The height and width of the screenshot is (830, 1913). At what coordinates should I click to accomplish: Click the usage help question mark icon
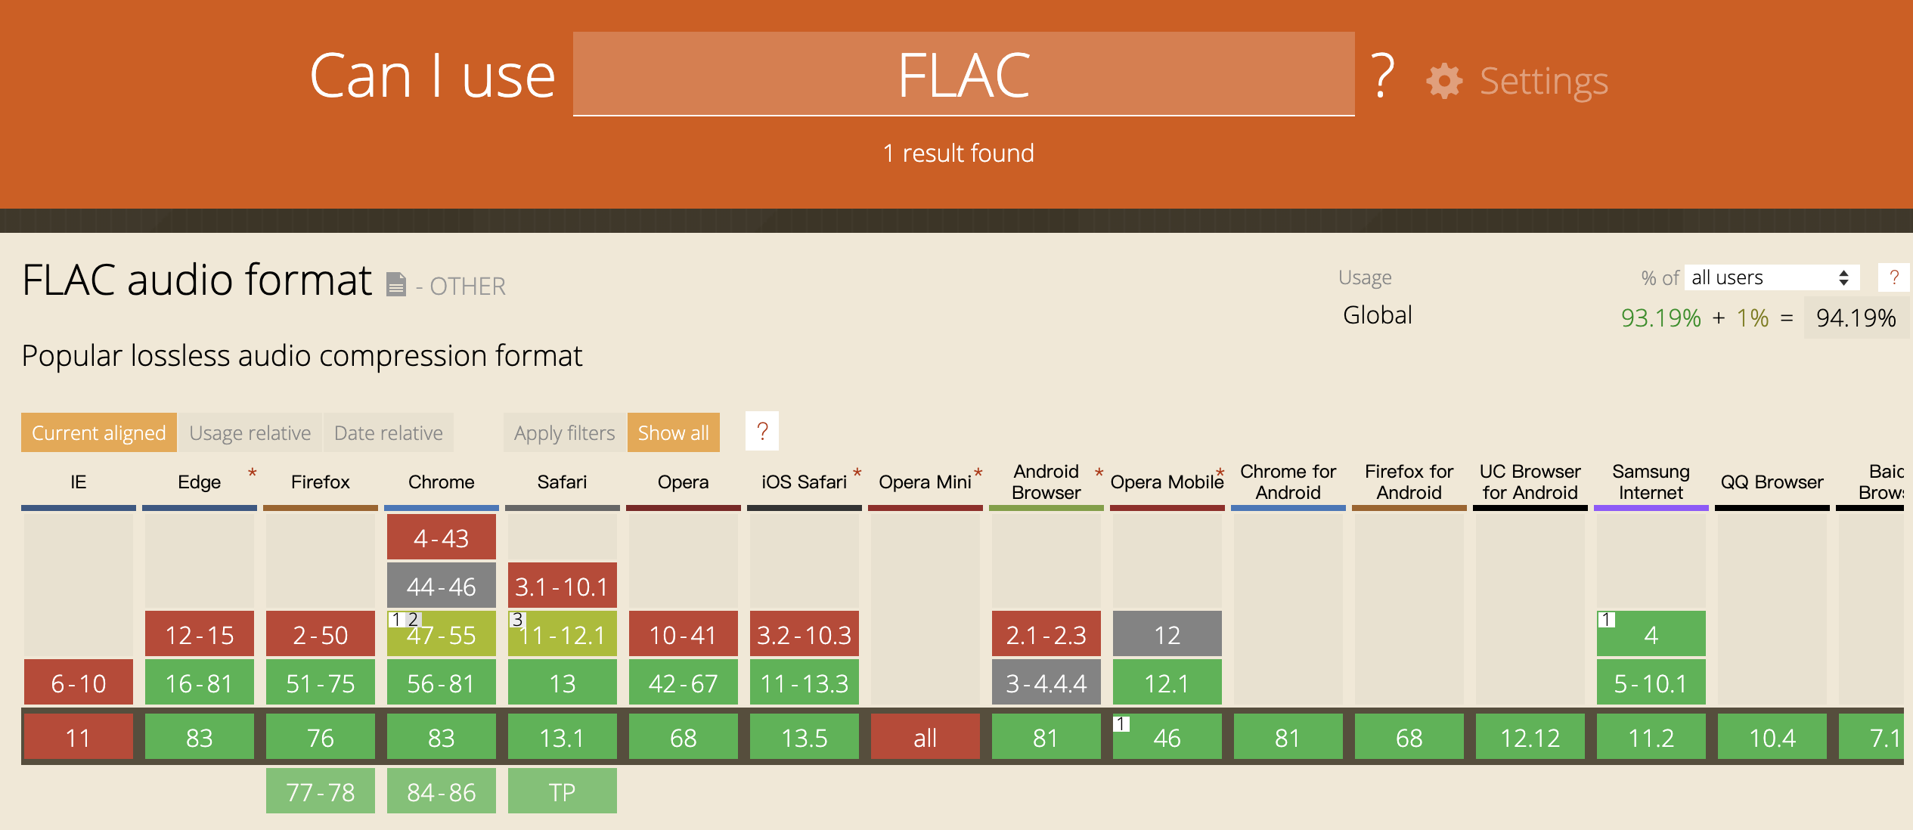tap(1893, 277)
